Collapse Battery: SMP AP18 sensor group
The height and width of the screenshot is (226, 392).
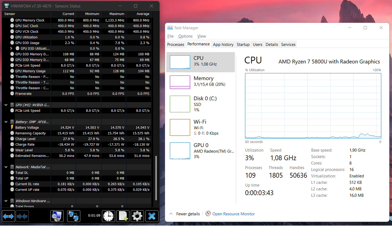[6, 122]
